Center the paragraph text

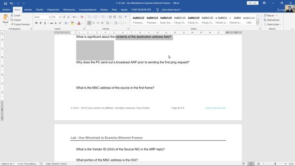click(x=94, y=23)
